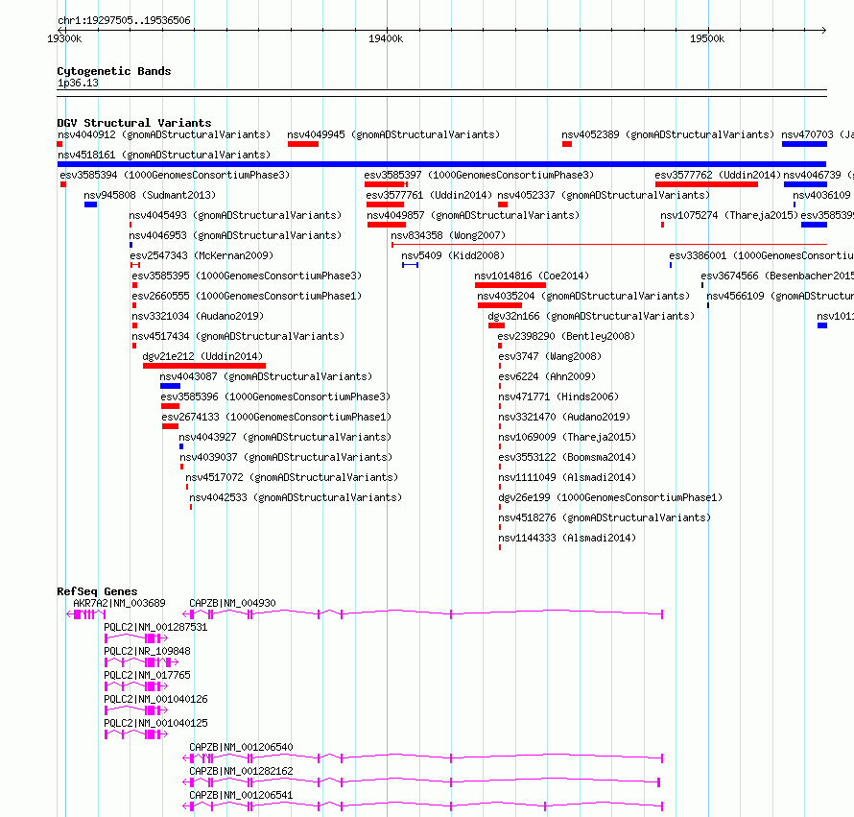This screenshot has width=854, height=817.
Task: Click the nsv4043927 variant label
Action: click(285, 437)
